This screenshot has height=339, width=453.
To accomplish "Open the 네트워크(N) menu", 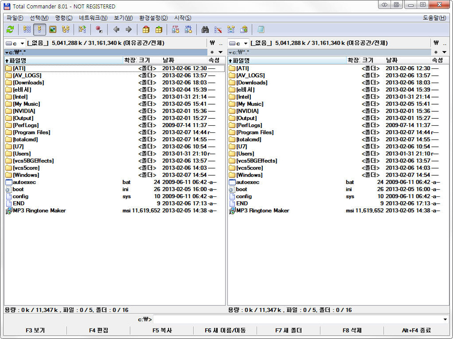I will point(93,18).
